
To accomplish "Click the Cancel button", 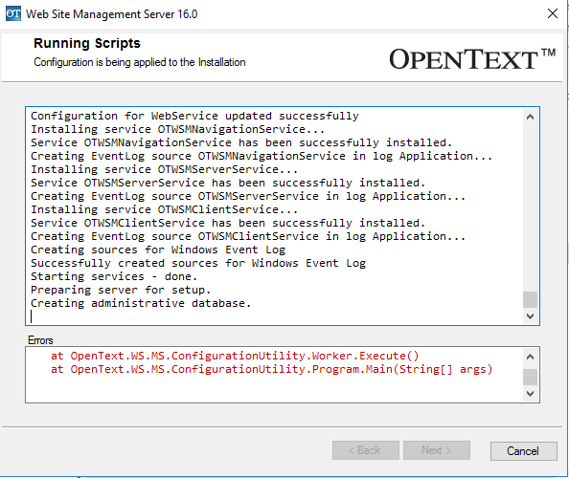I will 523,451.
